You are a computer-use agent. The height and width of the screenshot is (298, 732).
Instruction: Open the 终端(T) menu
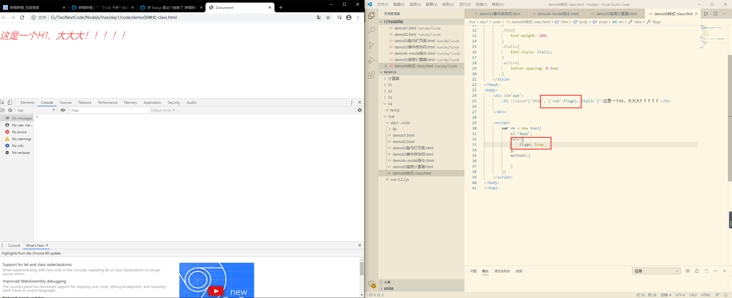(x=481, y=4)
